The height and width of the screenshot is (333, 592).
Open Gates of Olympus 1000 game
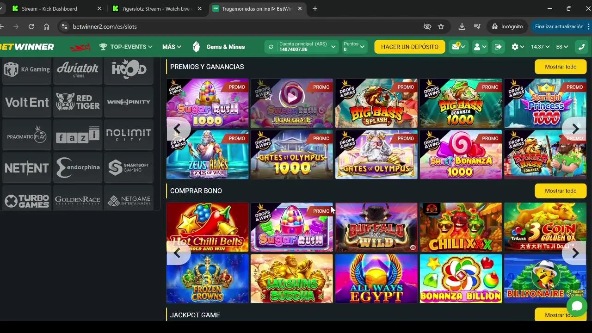[x=292, y=154]
